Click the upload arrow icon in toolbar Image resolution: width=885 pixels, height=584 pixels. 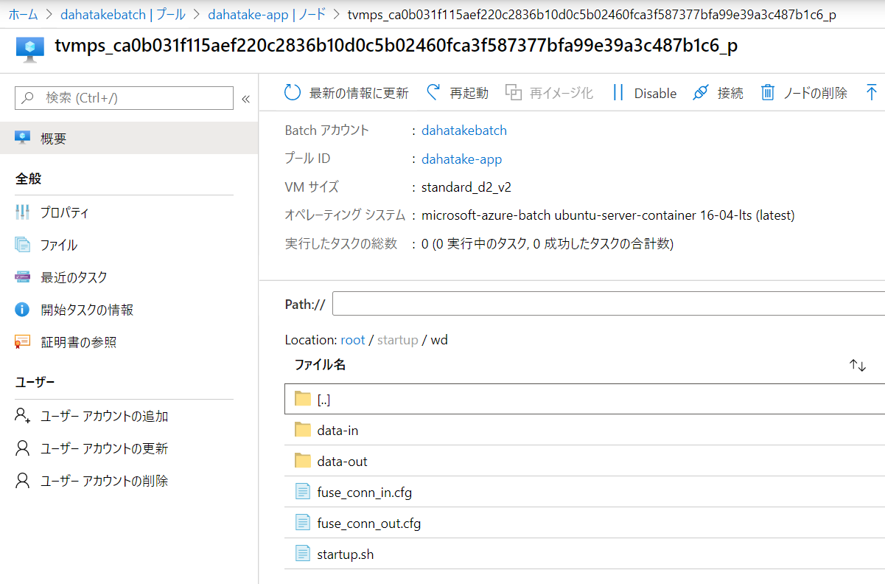click(x=872, y=92)
